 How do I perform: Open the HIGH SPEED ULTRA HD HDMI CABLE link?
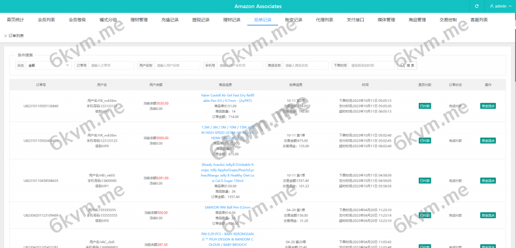coord(227,133)
